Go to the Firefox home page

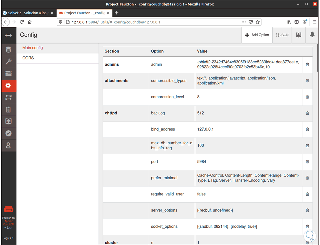click(30, 22)
